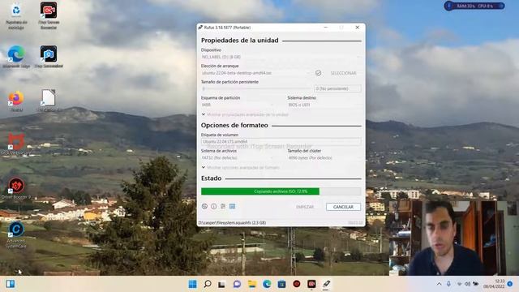Open Edge from the taskbar
This screenshot has width=519, height=292.
[267, 284]
